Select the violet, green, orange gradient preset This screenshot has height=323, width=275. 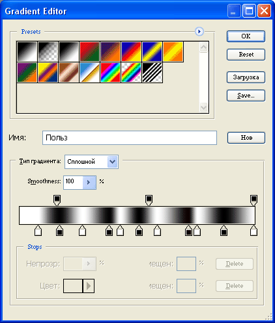27,72
